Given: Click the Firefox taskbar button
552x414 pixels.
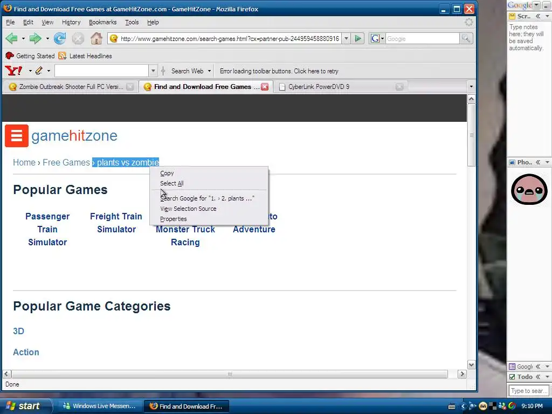Looking at the screenshot, I should click(186, 406).
